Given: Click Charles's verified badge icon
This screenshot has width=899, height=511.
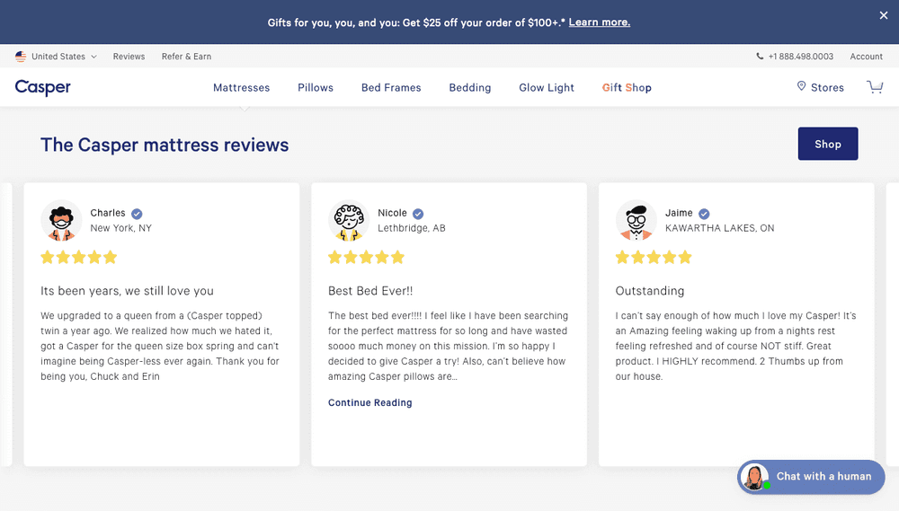Looking at the screenshot, I should pos(137,214).
